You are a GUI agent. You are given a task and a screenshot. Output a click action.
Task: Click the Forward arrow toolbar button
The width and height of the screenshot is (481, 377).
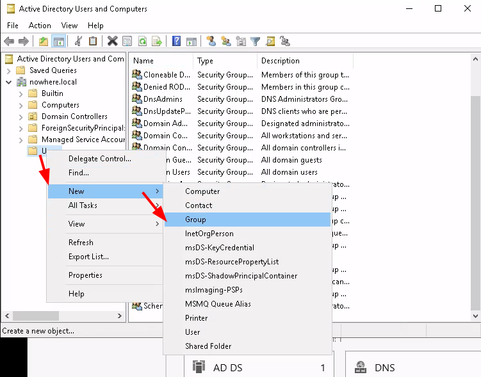pos(24,41)
